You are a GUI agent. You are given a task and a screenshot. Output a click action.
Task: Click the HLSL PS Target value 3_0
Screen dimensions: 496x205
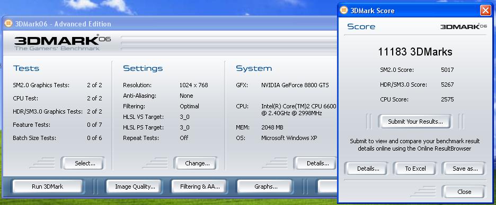pyautogui.click(x=184, y=127)
